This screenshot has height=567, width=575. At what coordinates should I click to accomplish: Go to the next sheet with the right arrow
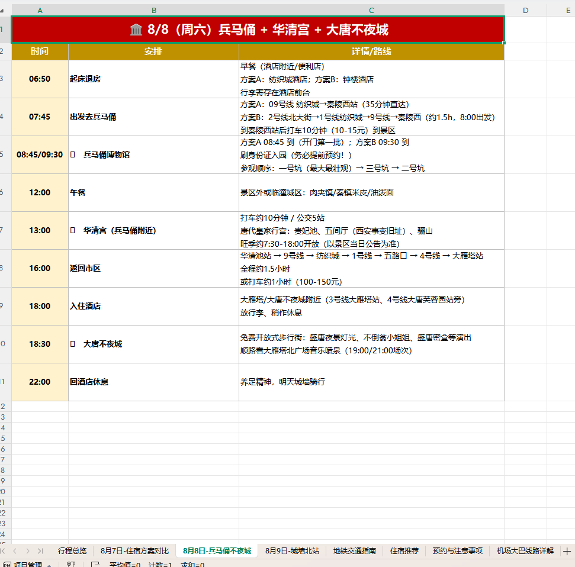tap(27, 551)
